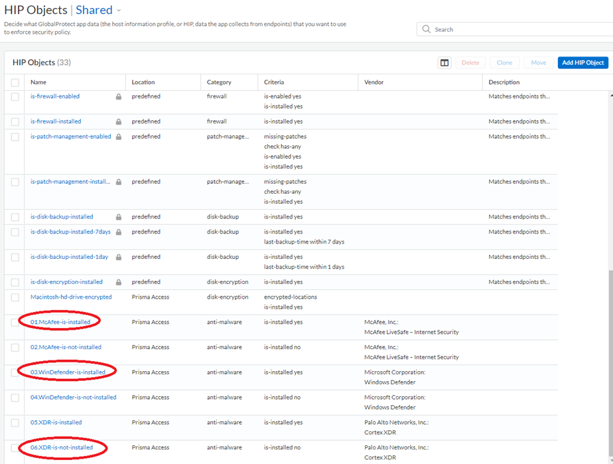The width and height of the screenshot is (613, 464).
Task: Toggle the select-all checkbox in header row
Action: coord(15,82)
